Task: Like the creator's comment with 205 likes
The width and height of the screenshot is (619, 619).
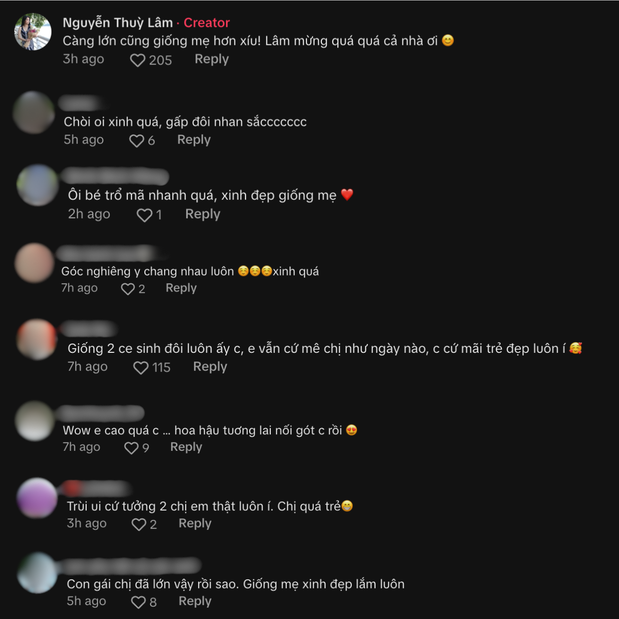Action: [x=137, y=60]
